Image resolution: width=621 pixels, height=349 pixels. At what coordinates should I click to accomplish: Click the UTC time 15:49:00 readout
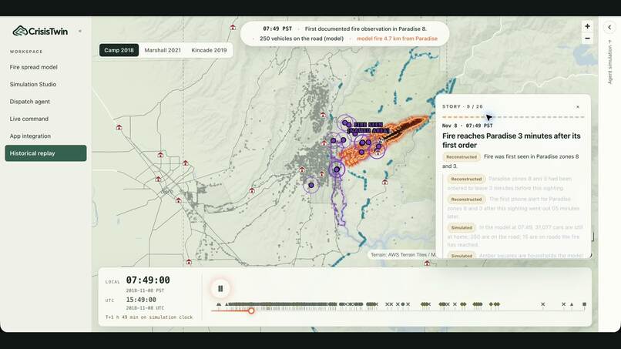pos(141,300)
